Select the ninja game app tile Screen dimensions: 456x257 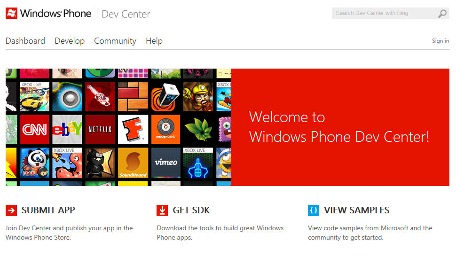click(100, 163)
